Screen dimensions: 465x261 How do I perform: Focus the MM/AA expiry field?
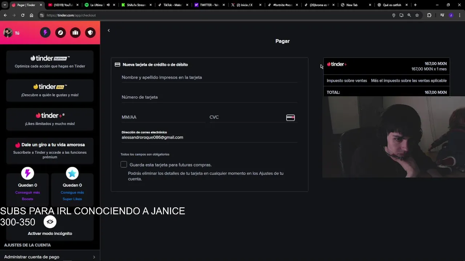pos(163,117)
